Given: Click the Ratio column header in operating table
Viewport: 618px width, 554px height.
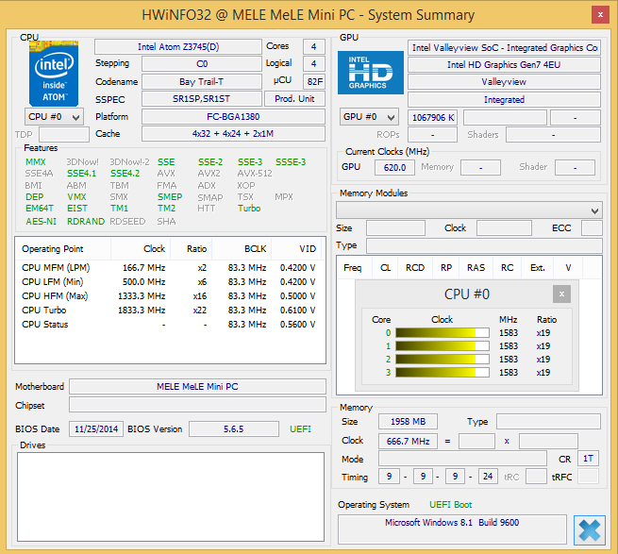Looking at the screenshot, I should (x=192, y=249).
